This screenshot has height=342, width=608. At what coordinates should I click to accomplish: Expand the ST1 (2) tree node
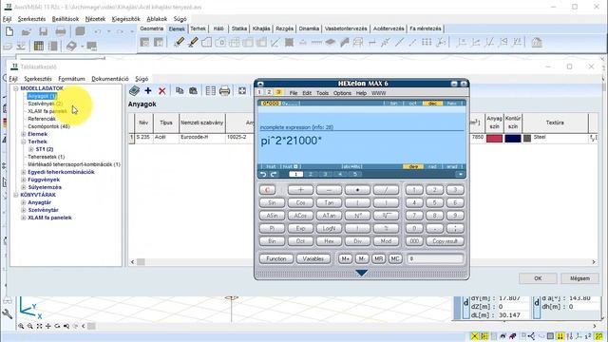[31, 149]
